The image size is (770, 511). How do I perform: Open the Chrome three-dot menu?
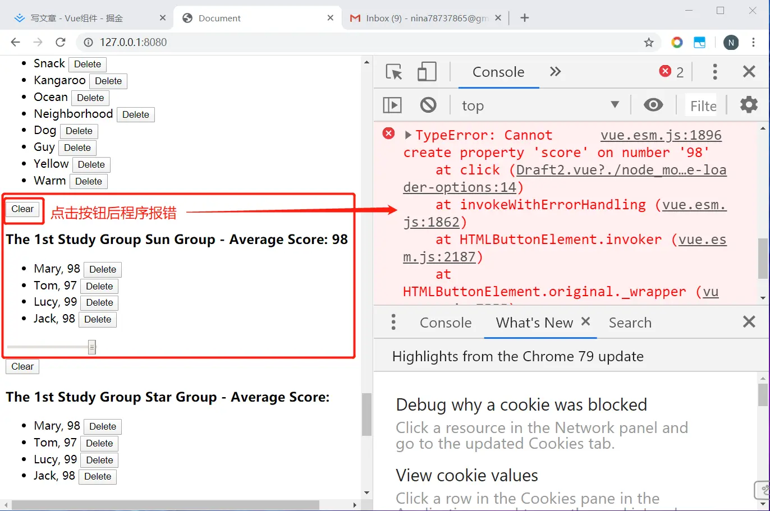753,42
